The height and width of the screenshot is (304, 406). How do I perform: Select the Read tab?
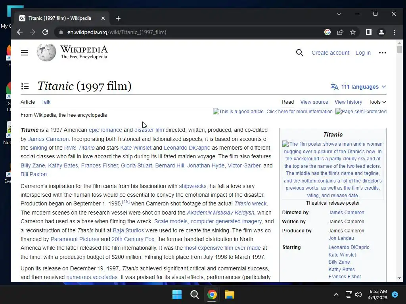pos(288,102)
